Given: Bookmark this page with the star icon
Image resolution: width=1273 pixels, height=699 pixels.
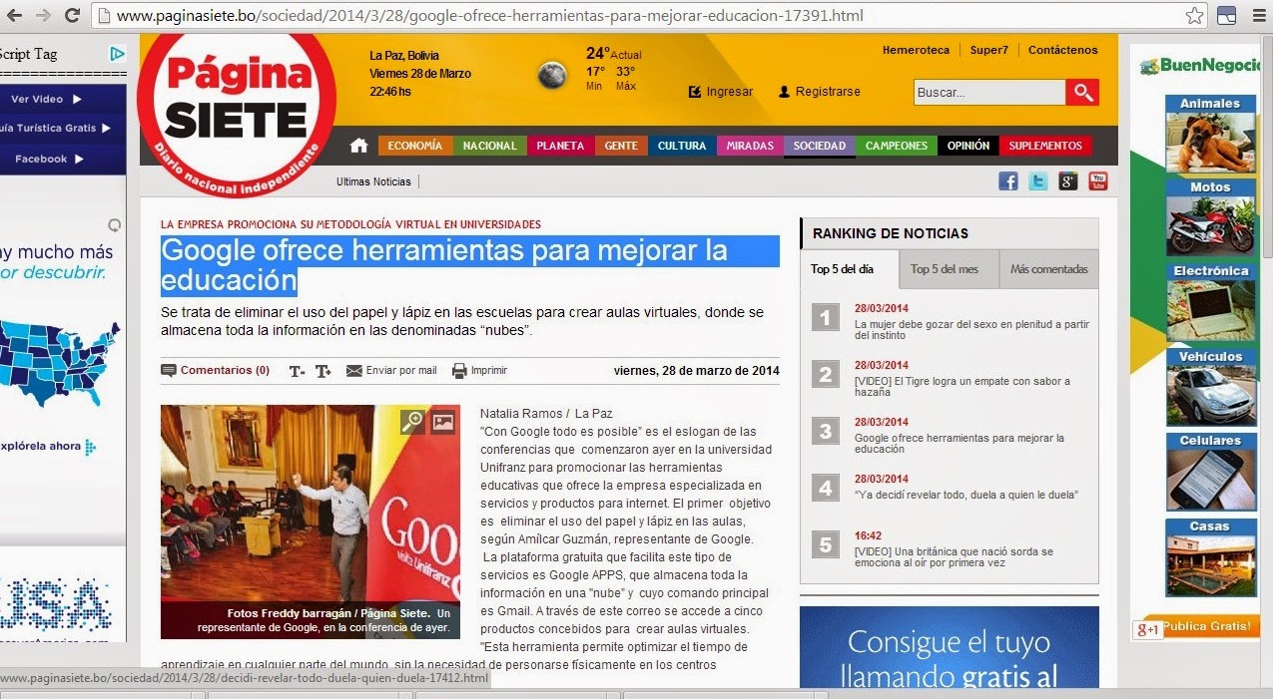Looking at the screenshot, I should tap(1194, 15).
